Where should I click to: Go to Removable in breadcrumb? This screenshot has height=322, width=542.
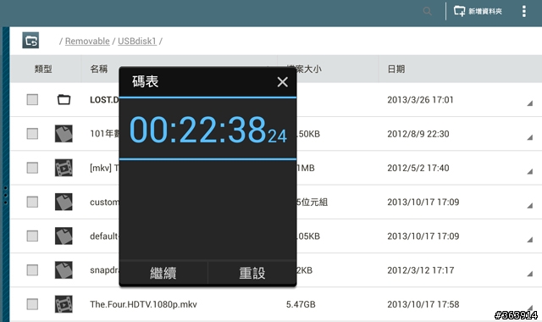[87, 41]
